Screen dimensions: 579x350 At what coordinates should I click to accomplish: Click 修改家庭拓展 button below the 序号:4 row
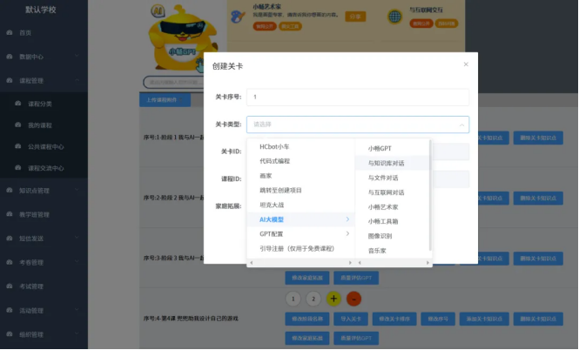point(307,338)
